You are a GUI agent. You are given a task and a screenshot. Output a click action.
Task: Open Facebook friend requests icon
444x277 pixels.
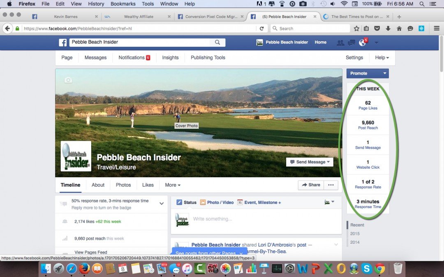[340, 43]
